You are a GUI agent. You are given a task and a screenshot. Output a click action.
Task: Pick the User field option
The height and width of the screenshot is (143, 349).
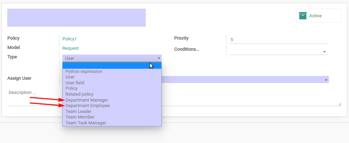click(x=75, y=83)
